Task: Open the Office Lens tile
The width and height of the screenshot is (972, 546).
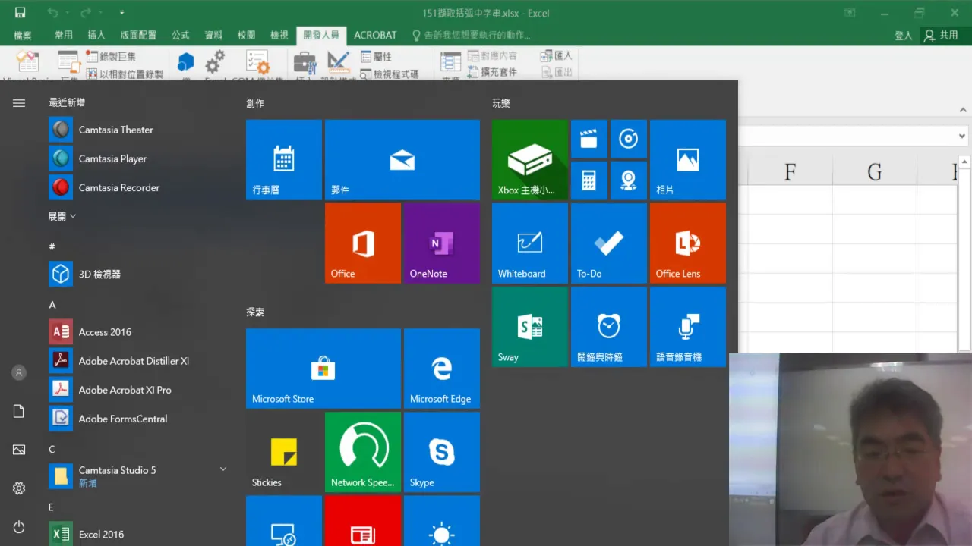Action: [688, 243]
